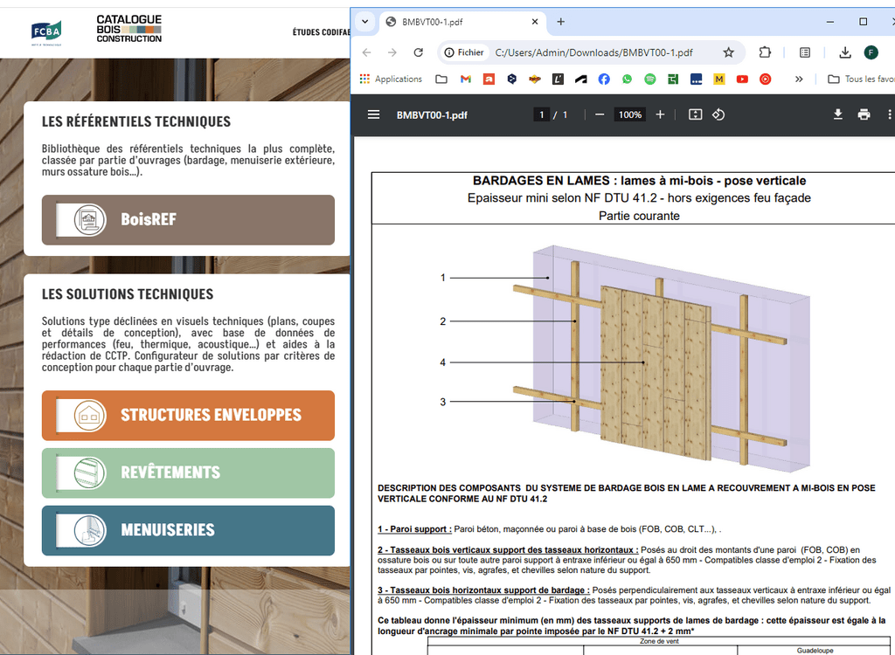
Task: Open the YouTube Music bookmark
Action: click(x=765, y=79)
